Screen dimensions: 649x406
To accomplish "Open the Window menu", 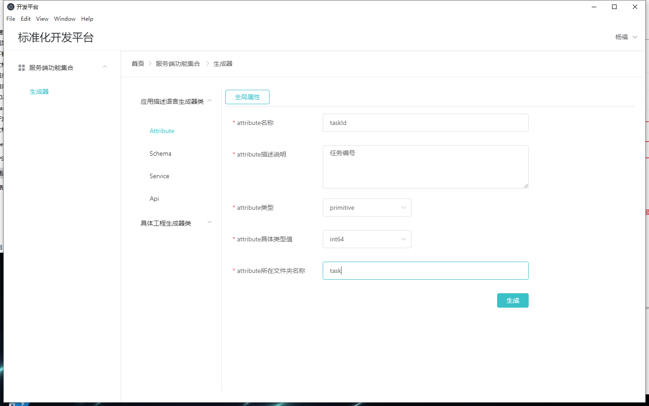I will point(65,19).
